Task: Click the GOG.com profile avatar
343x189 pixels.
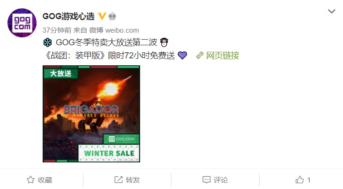Action: click(22, 23)
